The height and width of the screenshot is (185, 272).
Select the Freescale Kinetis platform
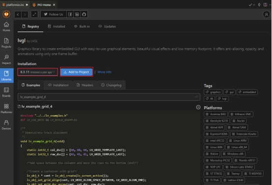[x=244, y=134]
